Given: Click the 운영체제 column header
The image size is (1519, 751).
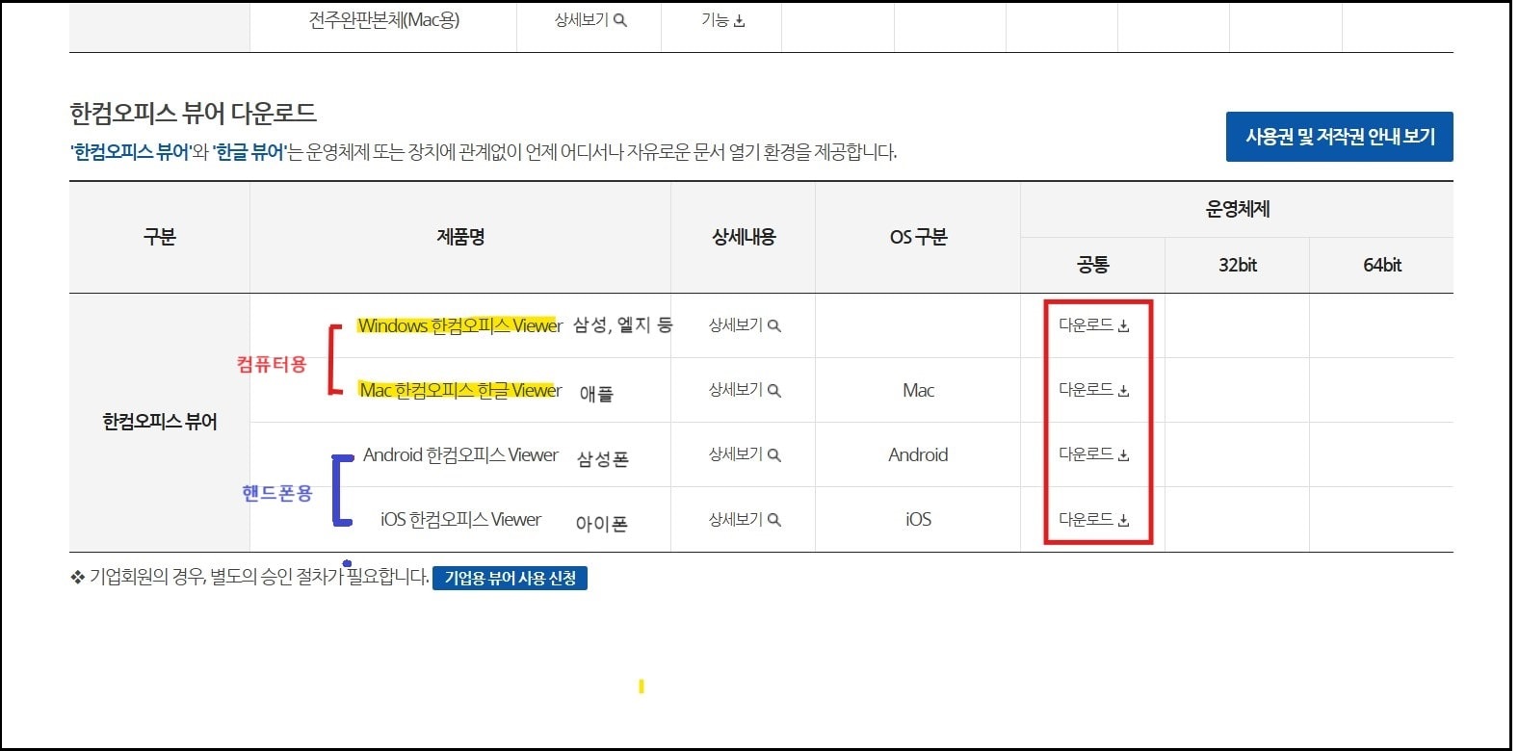Looking at the screenshot, I should 1237,209.
